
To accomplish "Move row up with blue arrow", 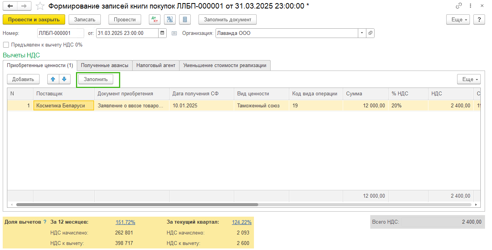I will (x=53, y=79).
